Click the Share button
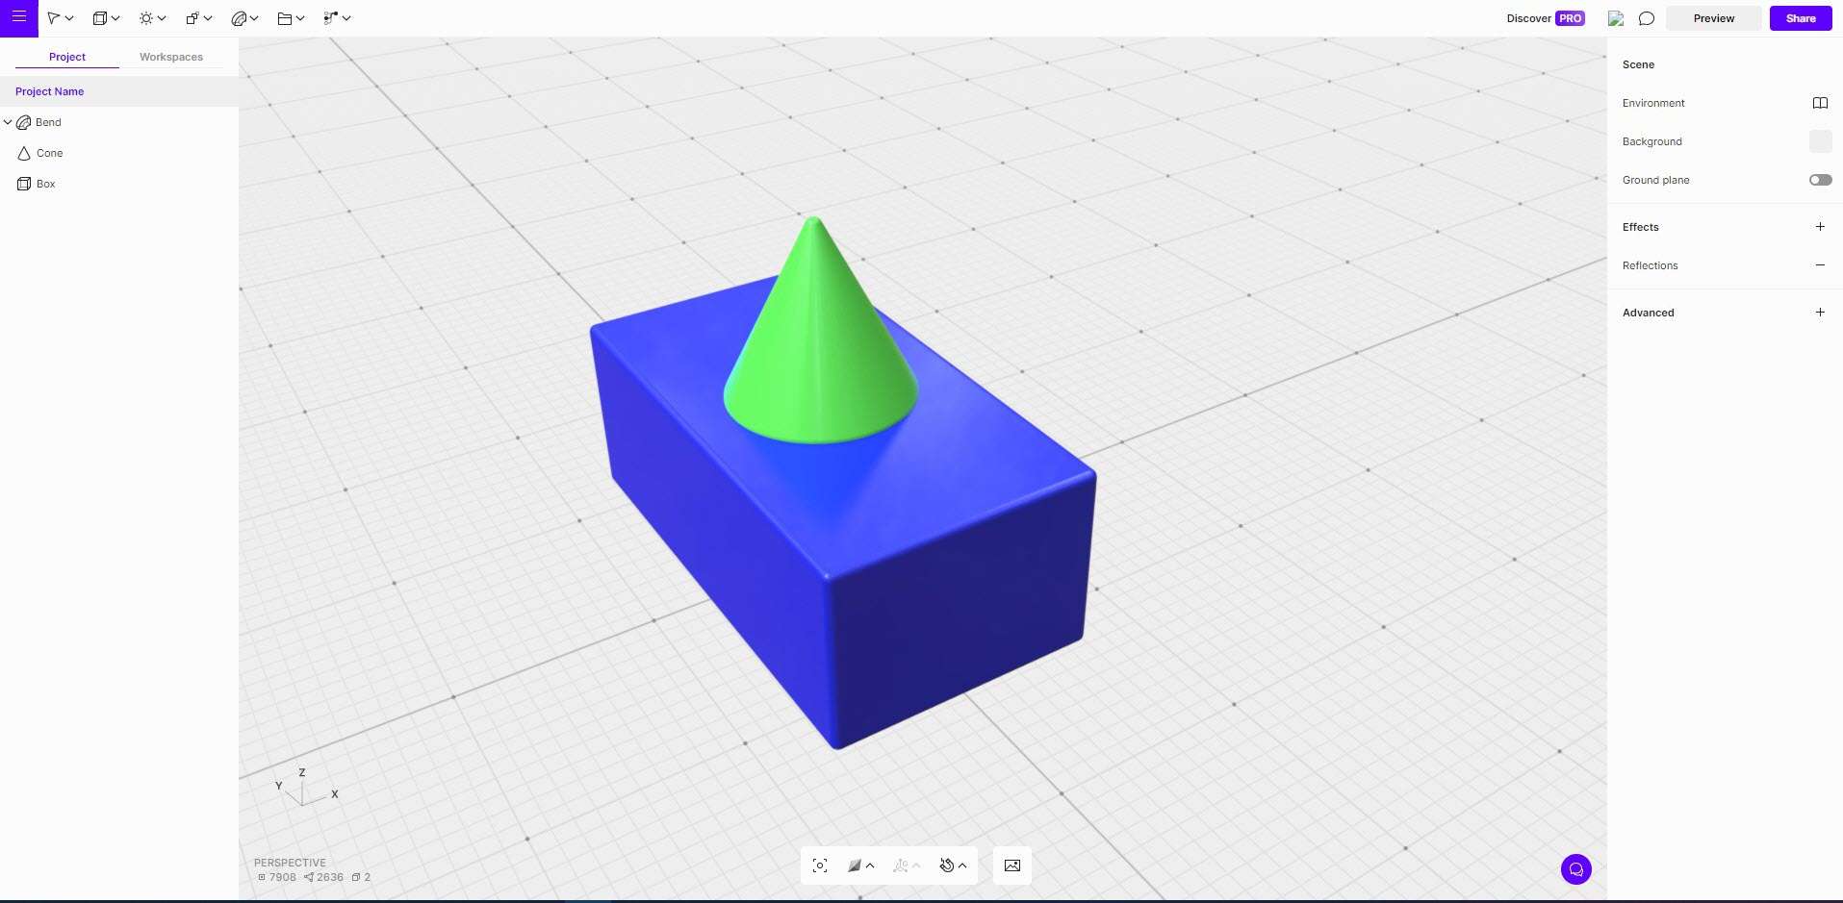 (x=1800, y=17)
